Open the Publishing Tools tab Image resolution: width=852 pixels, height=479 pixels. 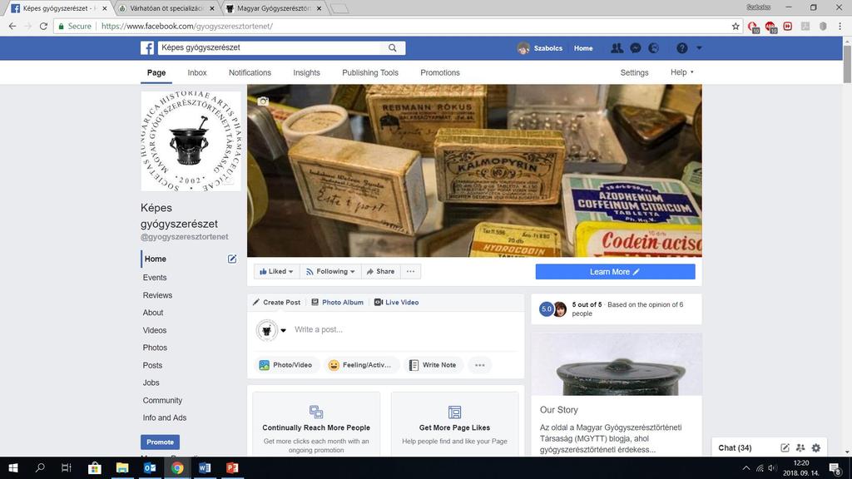point(370,73)
